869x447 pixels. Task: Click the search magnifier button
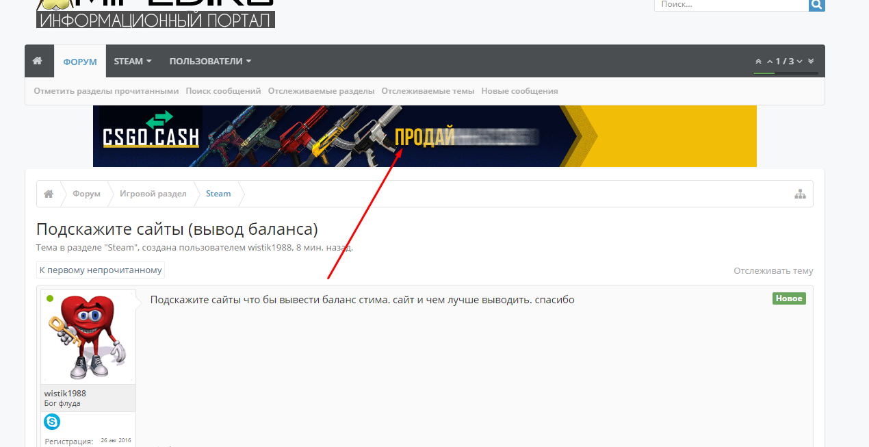[816, 4]
